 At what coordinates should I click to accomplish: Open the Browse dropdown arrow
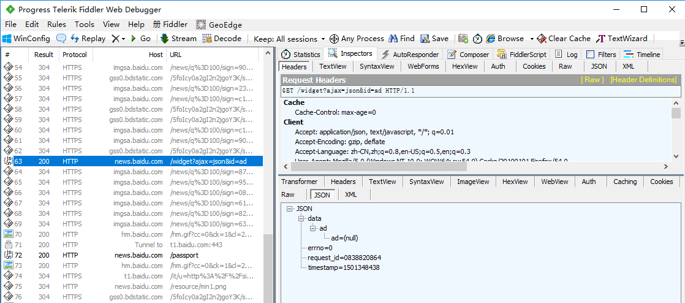pyautogui.click(x=532, y=39)
